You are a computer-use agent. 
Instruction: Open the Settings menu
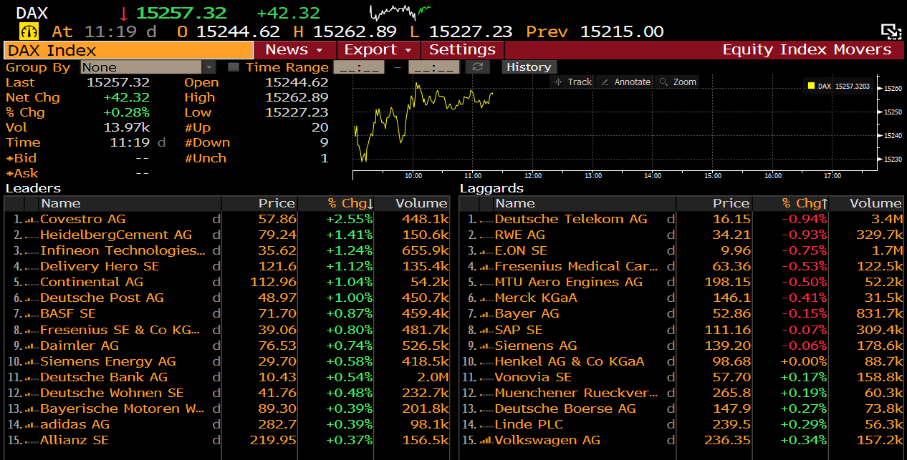462,50
